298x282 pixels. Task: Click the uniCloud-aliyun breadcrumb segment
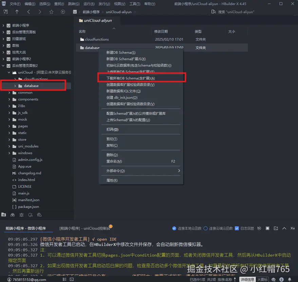coord(118,12)
